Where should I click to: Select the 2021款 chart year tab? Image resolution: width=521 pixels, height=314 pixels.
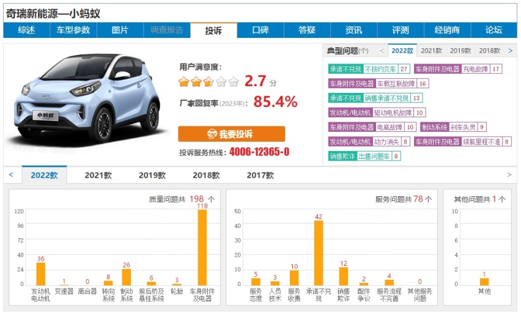(x=98, y=175)
